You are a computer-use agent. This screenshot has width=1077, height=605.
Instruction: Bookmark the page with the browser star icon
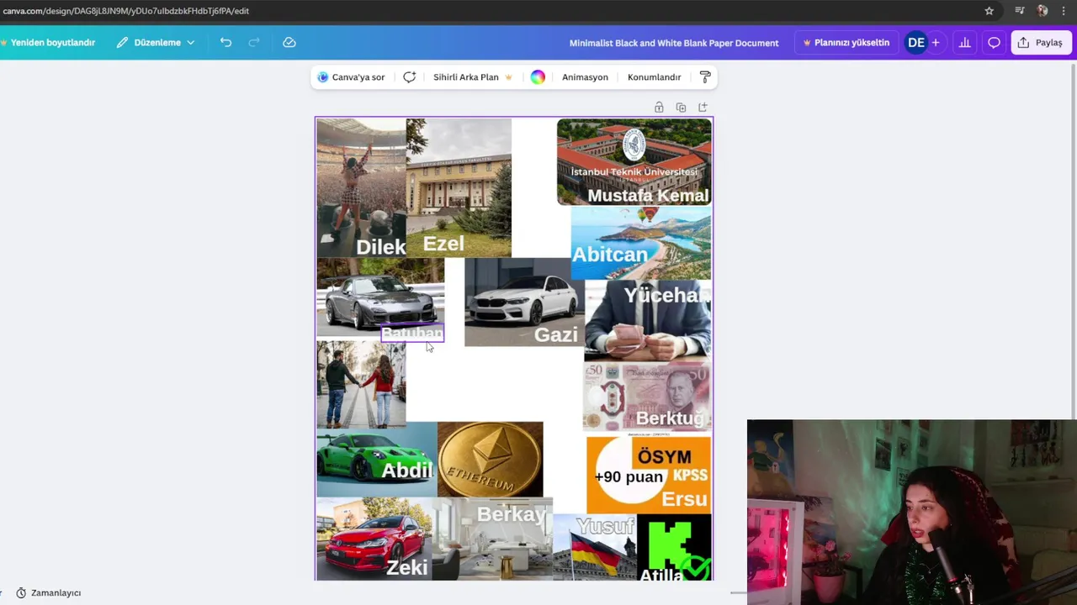(989, 11)
